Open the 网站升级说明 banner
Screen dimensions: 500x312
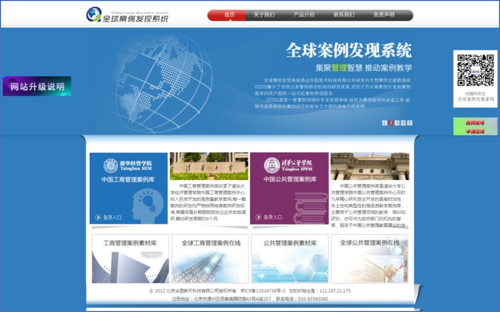tap(37, 87)
